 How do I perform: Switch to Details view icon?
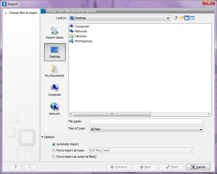[x=192, y=18]
